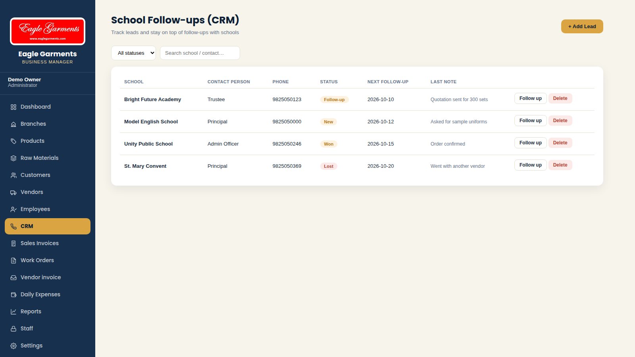Click the date 2026-10-15

pos(381,144)
